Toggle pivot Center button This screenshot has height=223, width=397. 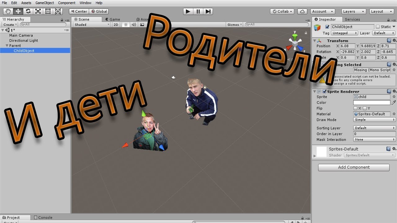[x=79, y=11]
